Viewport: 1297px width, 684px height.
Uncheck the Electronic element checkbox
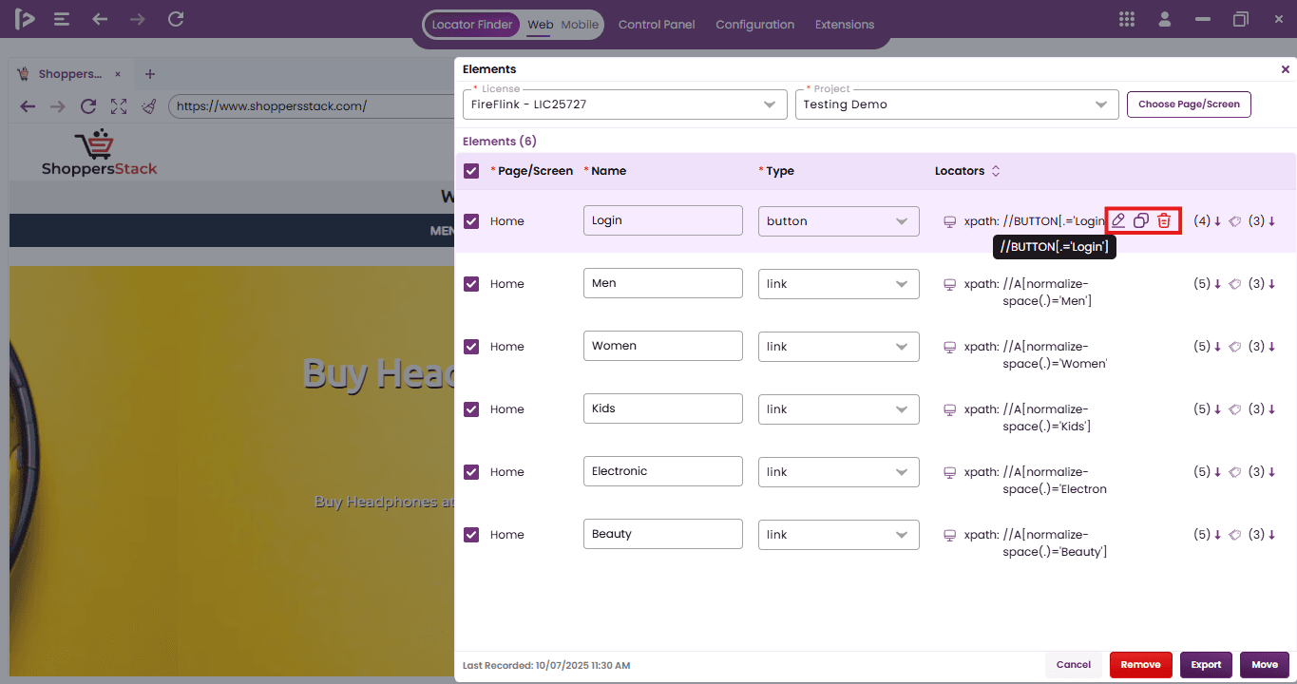(x=471, y=472)
